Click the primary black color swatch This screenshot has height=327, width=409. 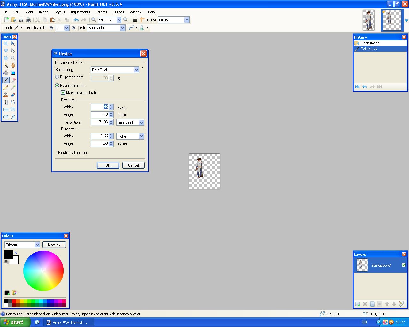coord(8,255)
